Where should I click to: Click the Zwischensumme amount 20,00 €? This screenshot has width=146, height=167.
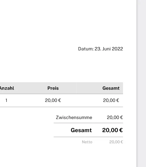coord(115,117)
